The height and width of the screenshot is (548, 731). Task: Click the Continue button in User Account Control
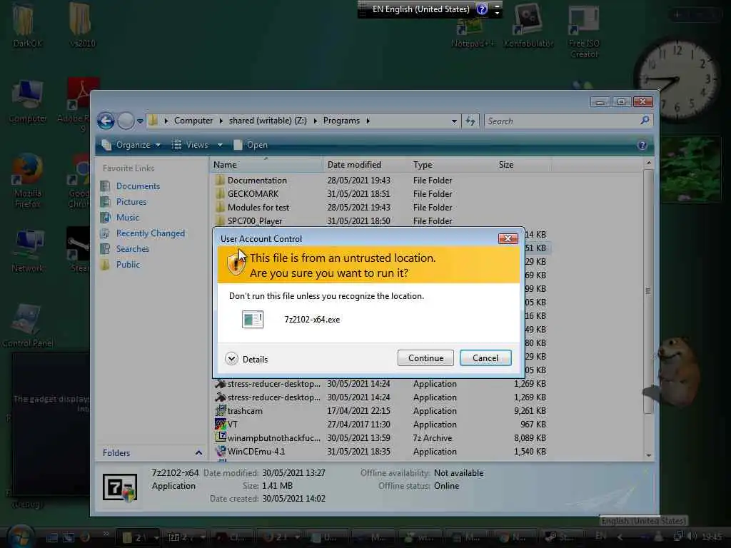425,358
